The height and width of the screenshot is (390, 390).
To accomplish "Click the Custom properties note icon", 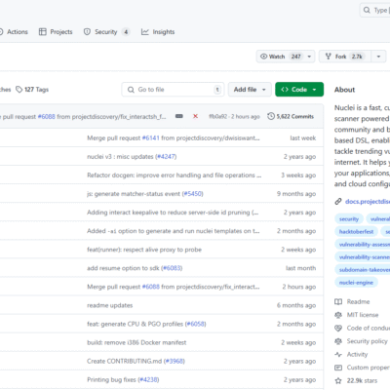I will (x=338, y=368).
